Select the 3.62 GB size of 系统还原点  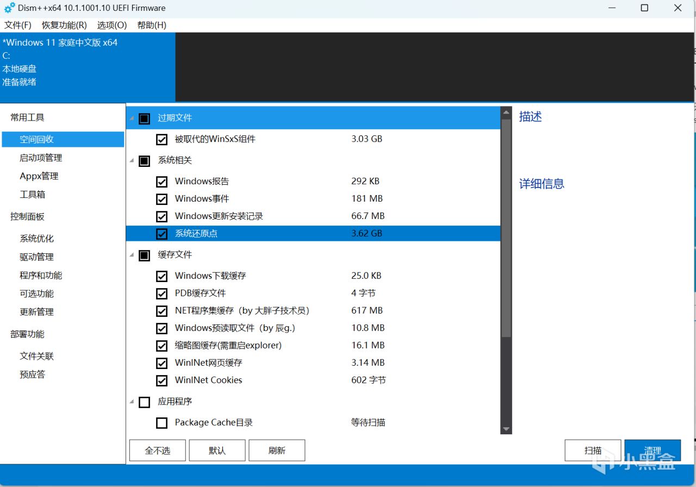[366, 233]
